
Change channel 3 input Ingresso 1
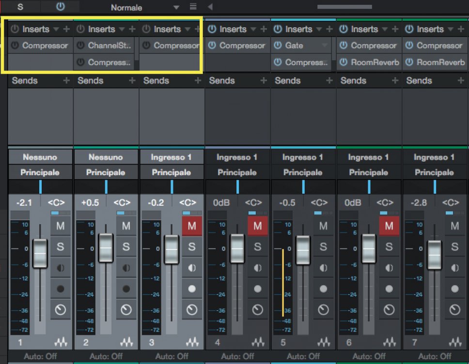(172, 157)
